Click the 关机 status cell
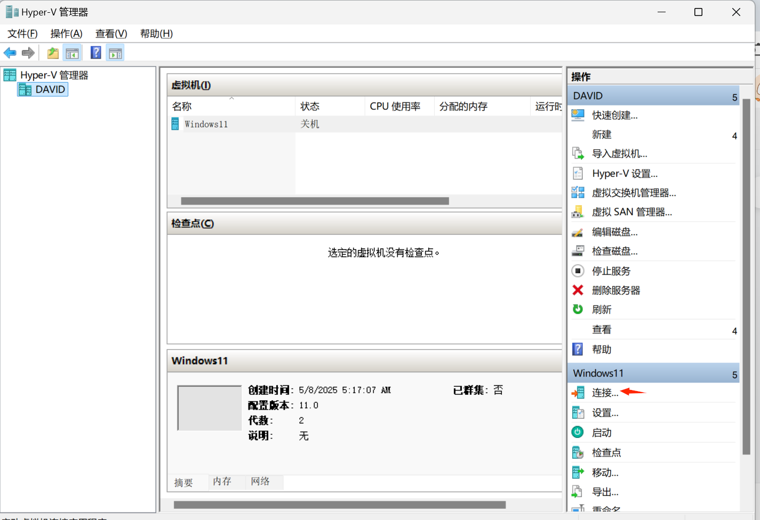760x520 pixels. [310, 124]
